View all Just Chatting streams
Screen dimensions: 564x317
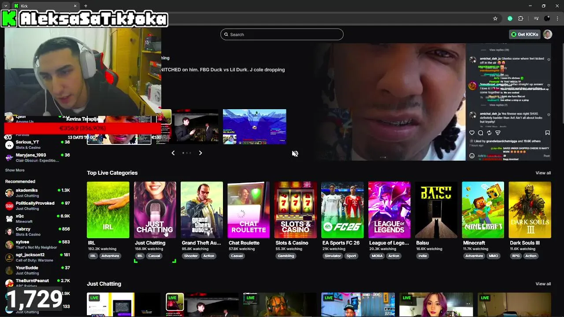543,284
